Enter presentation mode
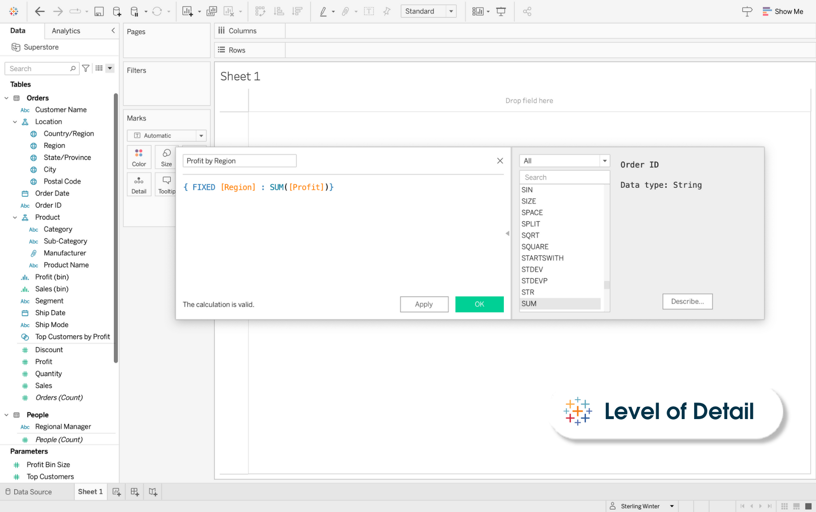Image resolution: width=816 pixels, height=512 pixels. point(501,11)
